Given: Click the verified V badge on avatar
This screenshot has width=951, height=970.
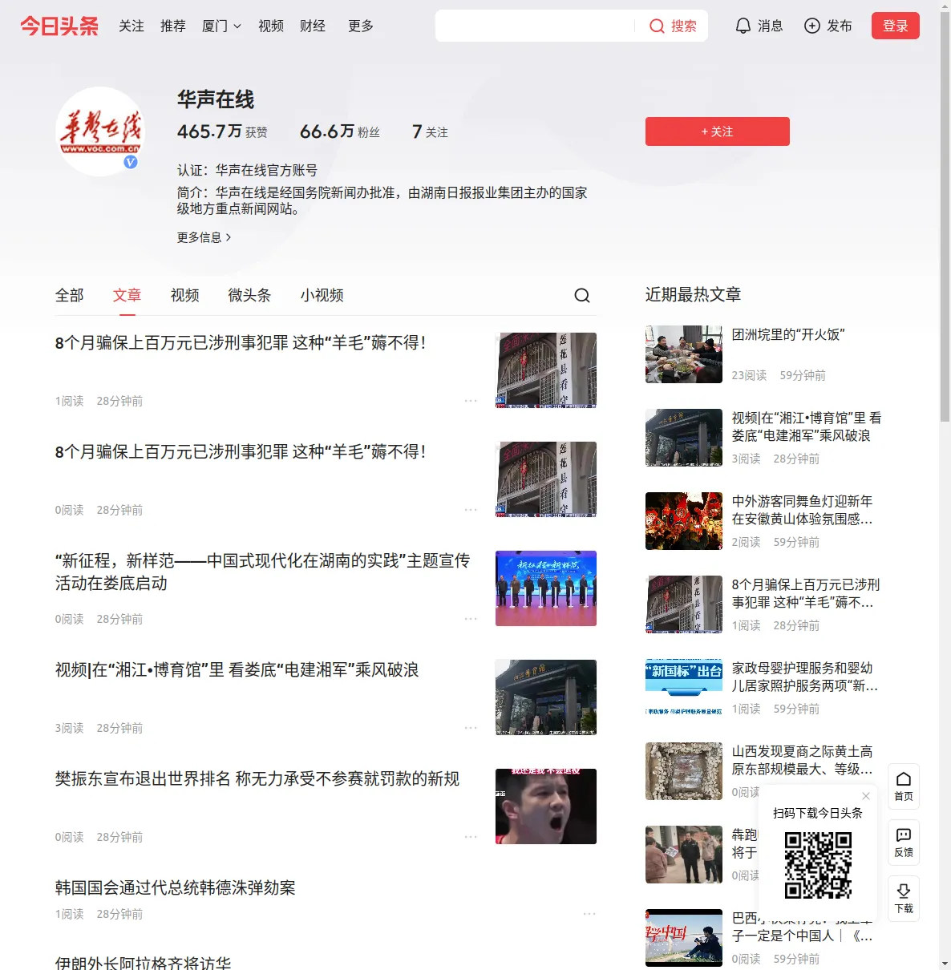Looking at the screenshot, I should (131, 162).
